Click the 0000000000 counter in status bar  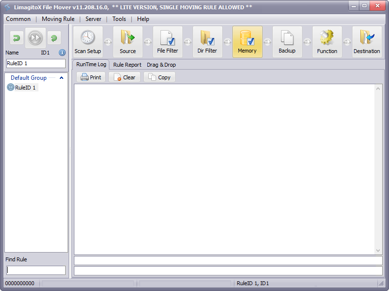(20, 283)
